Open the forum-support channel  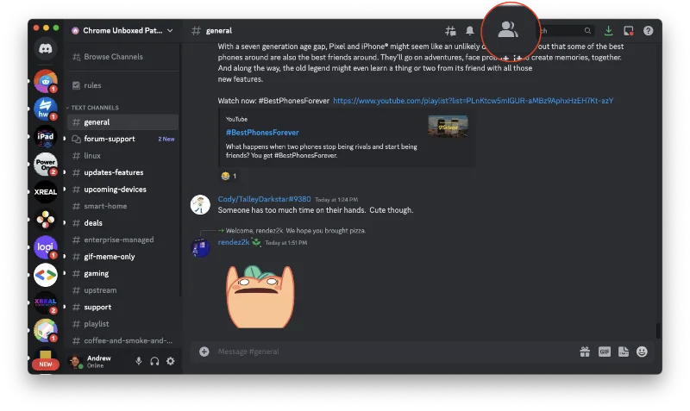[x=122, y=139]
